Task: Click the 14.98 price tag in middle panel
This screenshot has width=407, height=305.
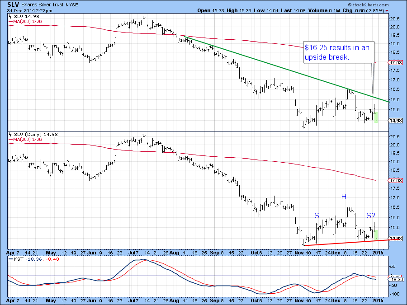Action: click(396, 239)
